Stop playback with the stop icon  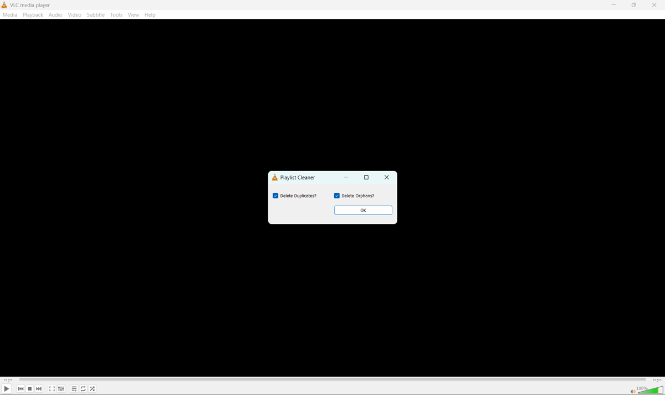(x=29, y=388)
